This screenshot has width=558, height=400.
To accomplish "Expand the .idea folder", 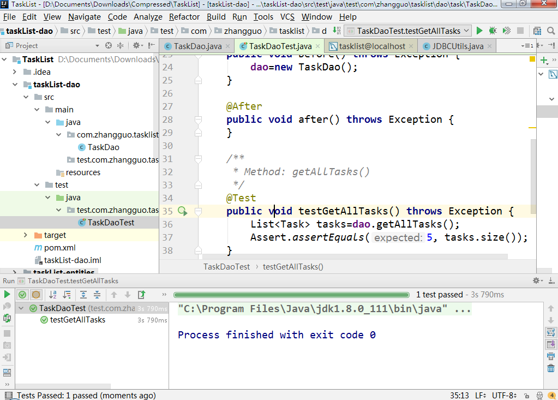I will click(x=15, y=72).
